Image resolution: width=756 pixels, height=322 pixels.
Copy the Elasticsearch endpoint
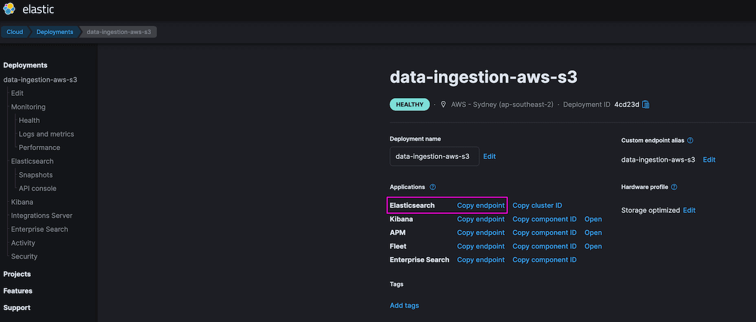481,206
